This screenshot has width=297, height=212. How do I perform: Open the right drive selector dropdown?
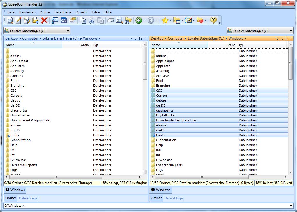(x=290, y=30)
